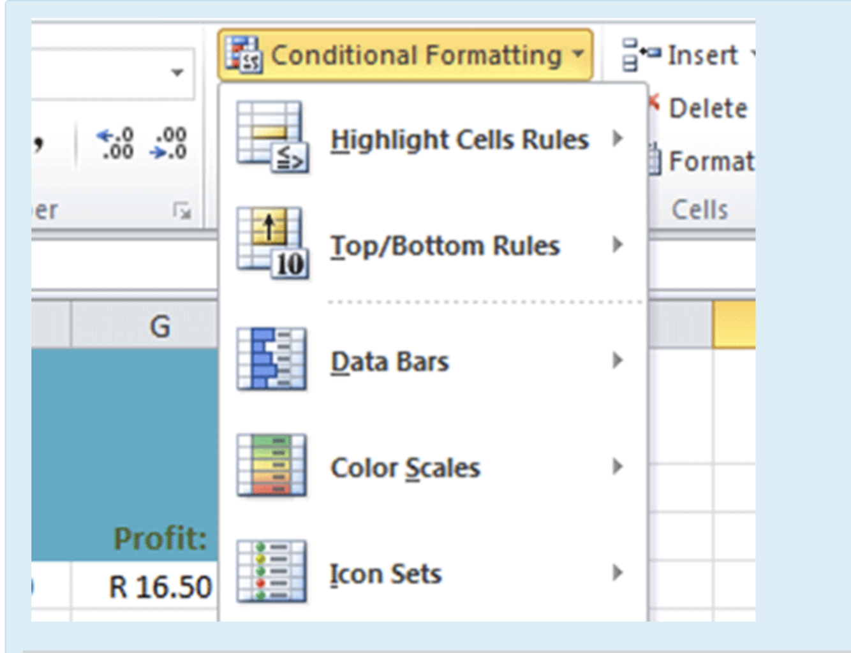851x653 pixels.
Task: Expand the Icon Sets submenu
Action: pyautogui.click(x=618, y=572)
